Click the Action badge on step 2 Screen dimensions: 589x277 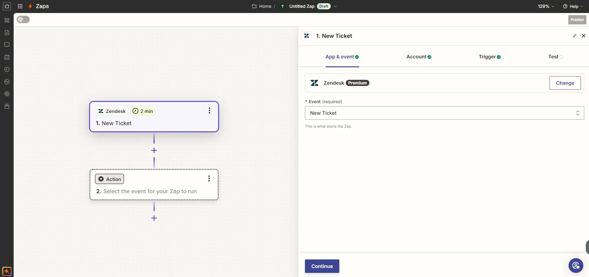click(110, 179)
